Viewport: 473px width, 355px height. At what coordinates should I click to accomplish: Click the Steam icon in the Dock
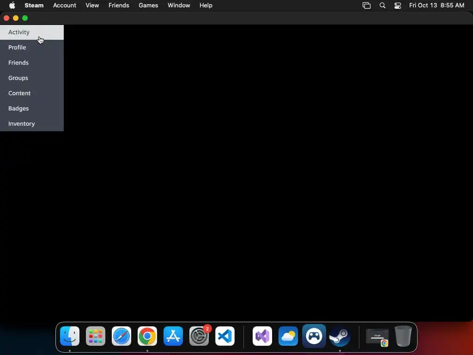[340, 336]
